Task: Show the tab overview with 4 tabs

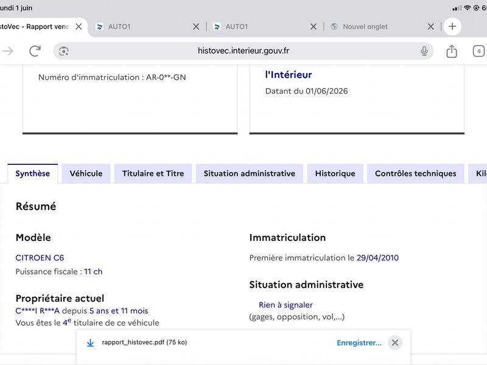Action: tap(478, 51)
